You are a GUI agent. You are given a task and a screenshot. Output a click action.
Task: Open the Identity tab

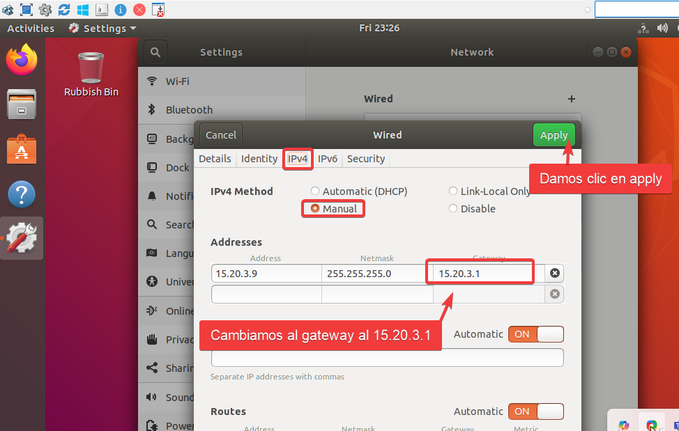(259, 159)
